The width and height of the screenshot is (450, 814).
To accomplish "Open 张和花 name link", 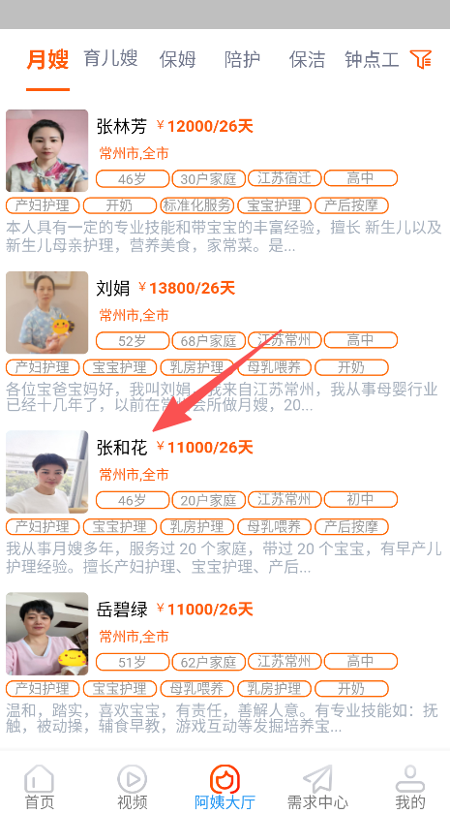I will [x=122, y=447].
